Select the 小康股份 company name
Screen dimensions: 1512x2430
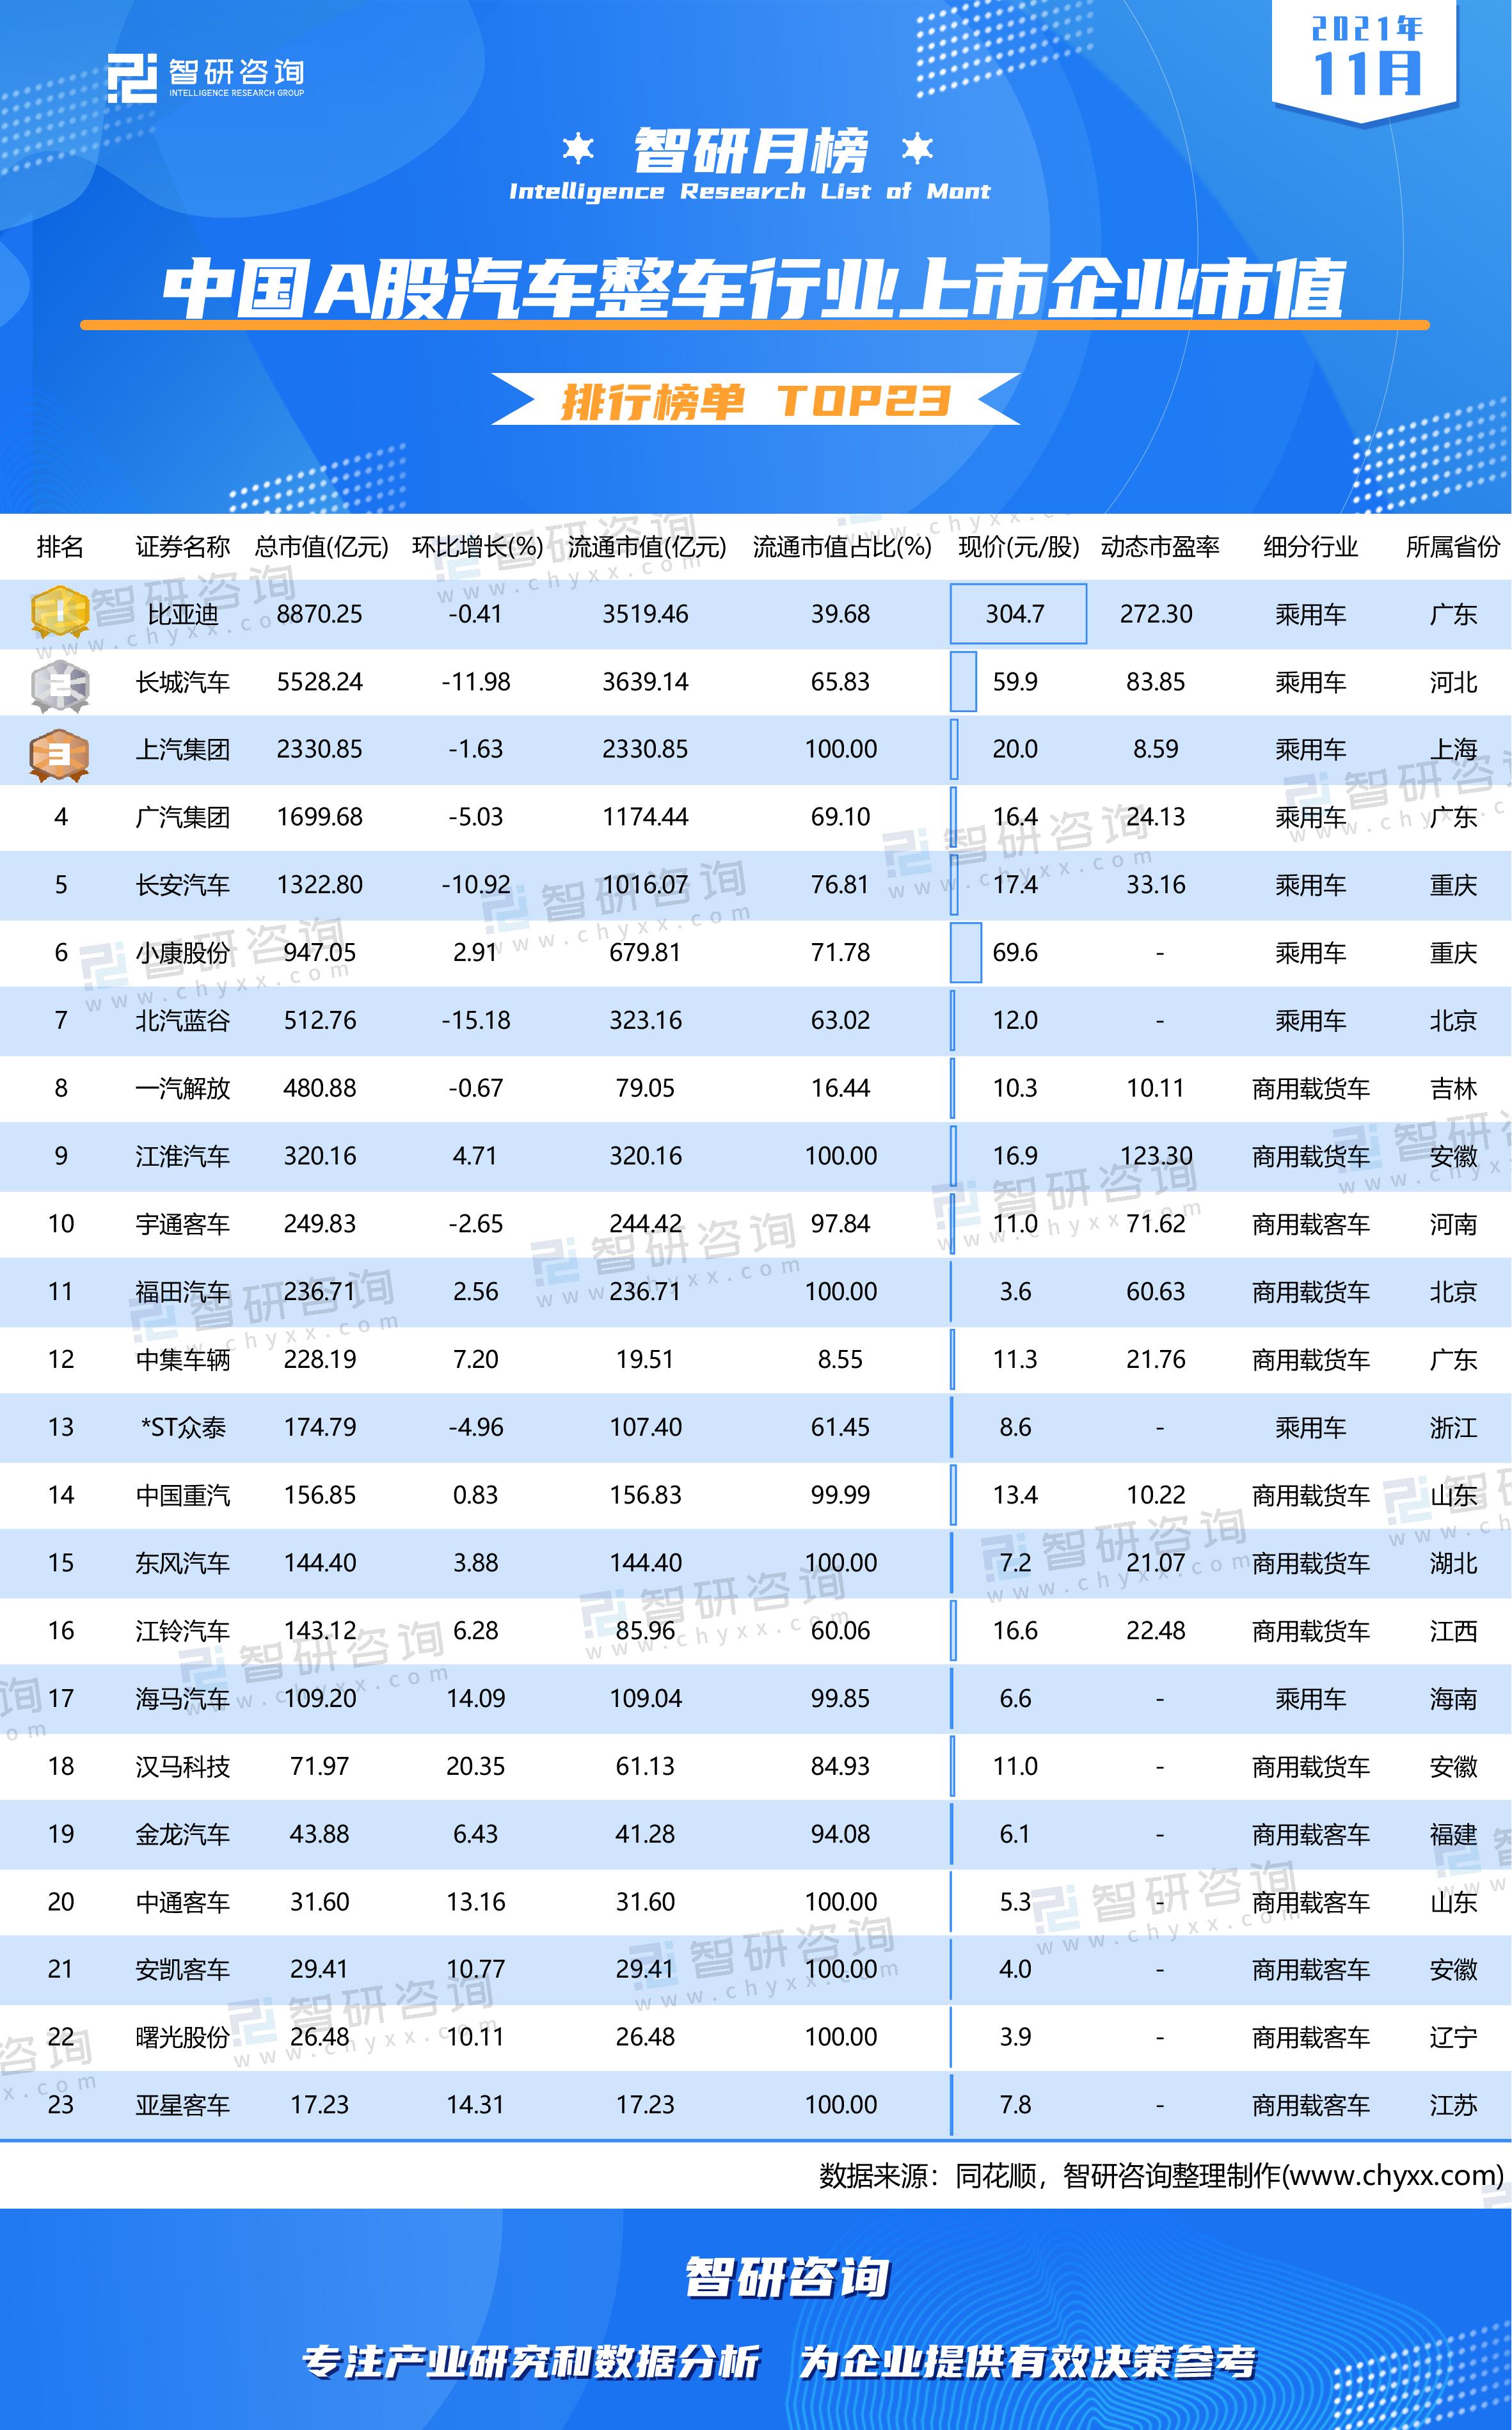(x=183, y=953)
